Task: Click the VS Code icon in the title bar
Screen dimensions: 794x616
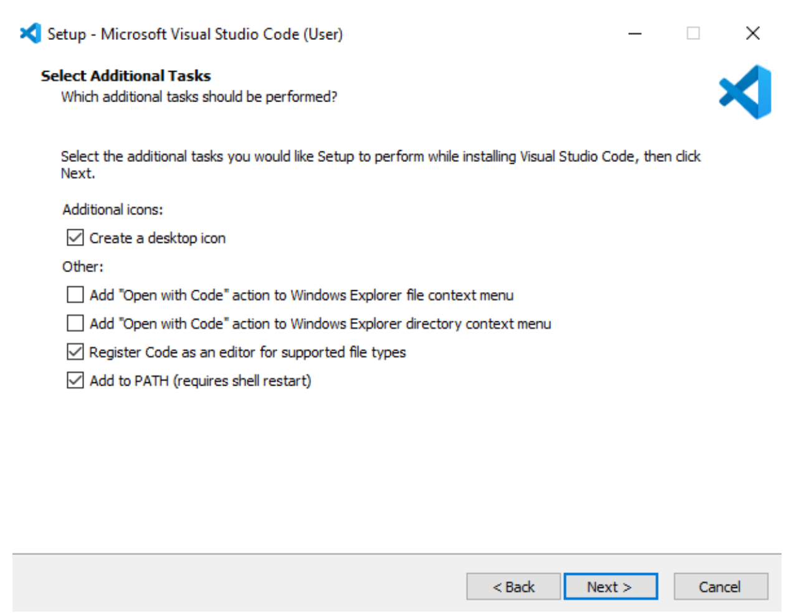Action: (x=31, y=33)
